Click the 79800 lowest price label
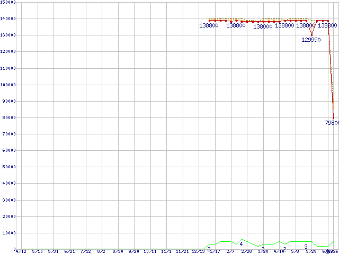 332,123
